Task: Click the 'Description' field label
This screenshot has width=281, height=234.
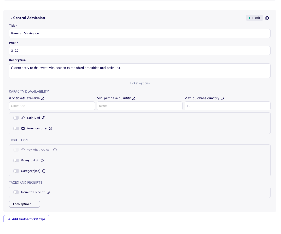Action: 18,60
